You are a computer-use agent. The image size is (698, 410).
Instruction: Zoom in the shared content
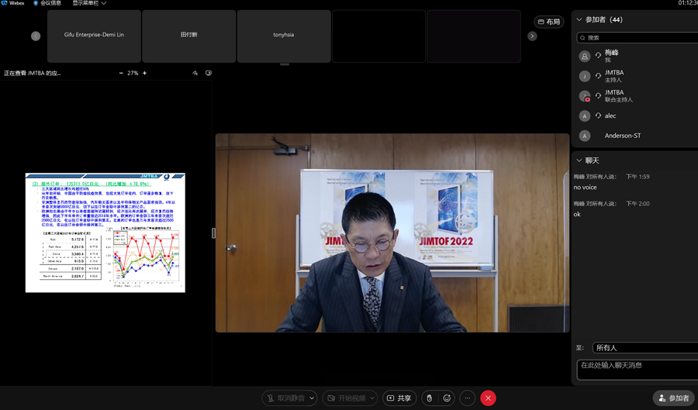[144, 73]
